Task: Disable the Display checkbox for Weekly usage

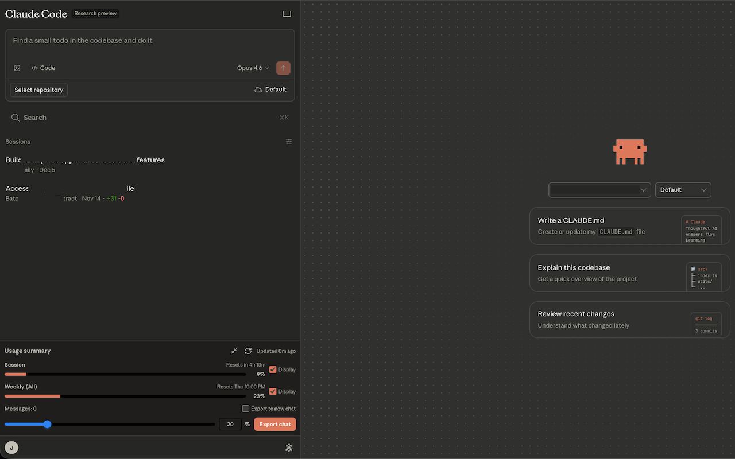Action: click(x=273, y=391)
